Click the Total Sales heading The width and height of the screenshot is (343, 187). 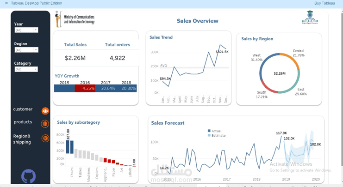click(x=75, y=45)
